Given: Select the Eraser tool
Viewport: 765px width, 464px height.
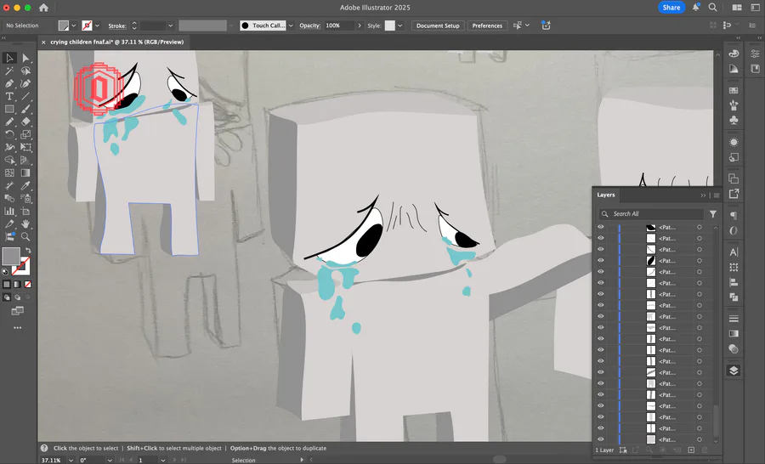Looking at the screenshot, I should (x=25, y=122).
